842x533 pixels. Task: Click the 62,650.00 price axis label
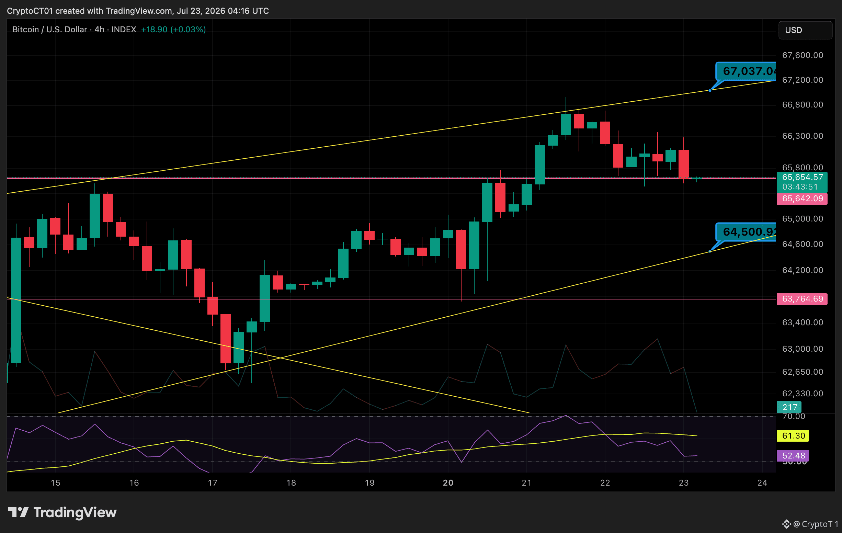[x=803, y=372]
